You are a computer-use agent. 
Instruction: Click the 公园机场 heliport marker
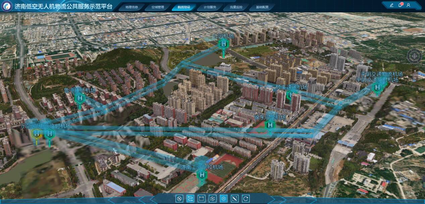pos(223,44)
